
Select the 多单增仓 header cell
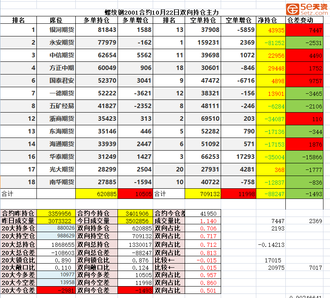[136, 20]
